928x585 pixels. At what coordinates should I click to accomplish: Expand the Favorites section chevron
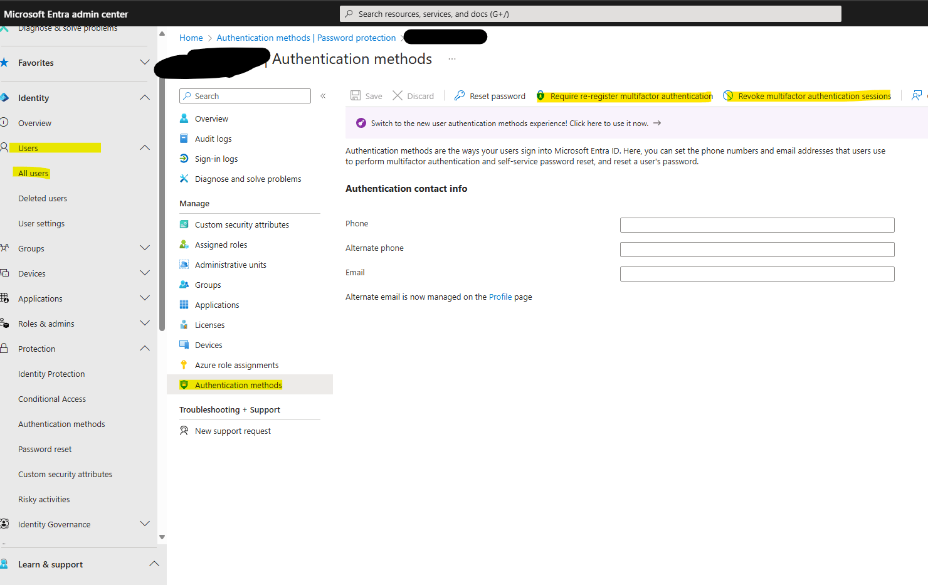pos(145,62)
